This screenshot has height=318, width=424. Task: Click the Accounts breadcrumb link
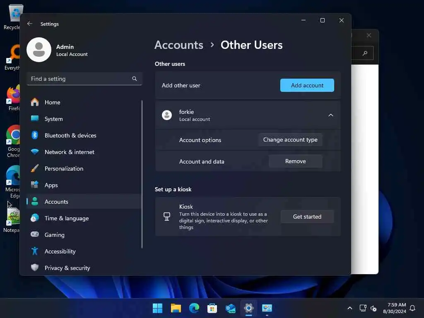[179, 45]
